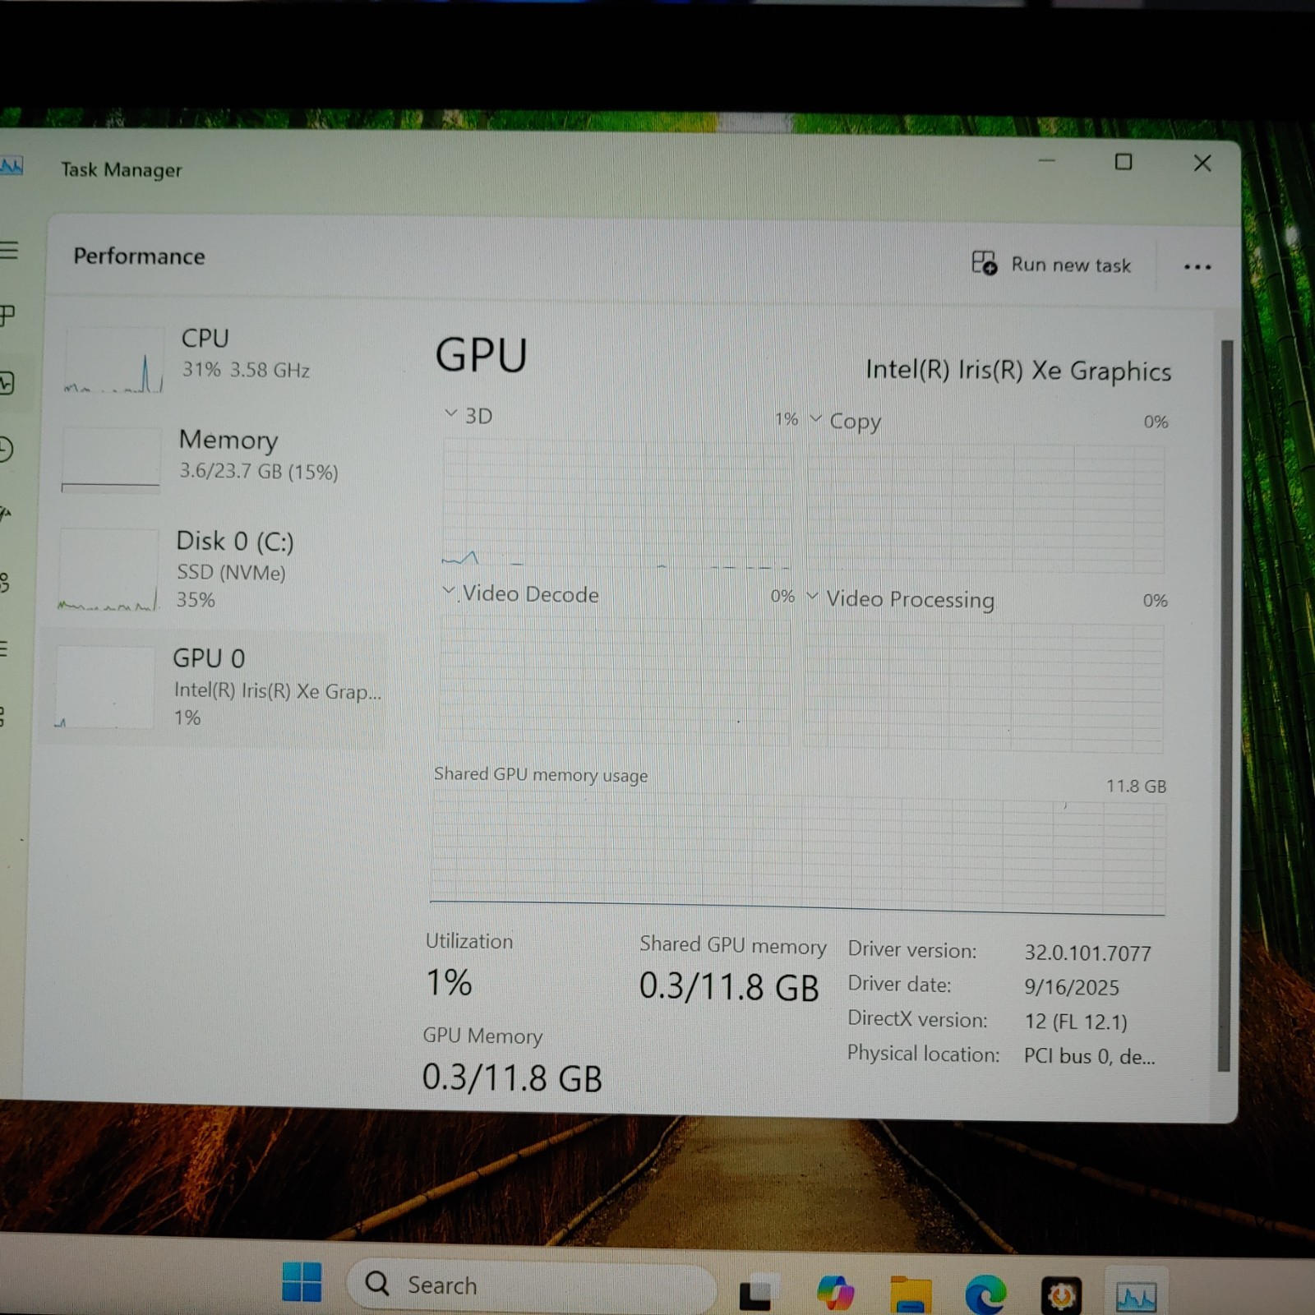Screen dimensions: 1315x1315
Task: Click the Video Decode usage graph
Action: click(615, 681)
